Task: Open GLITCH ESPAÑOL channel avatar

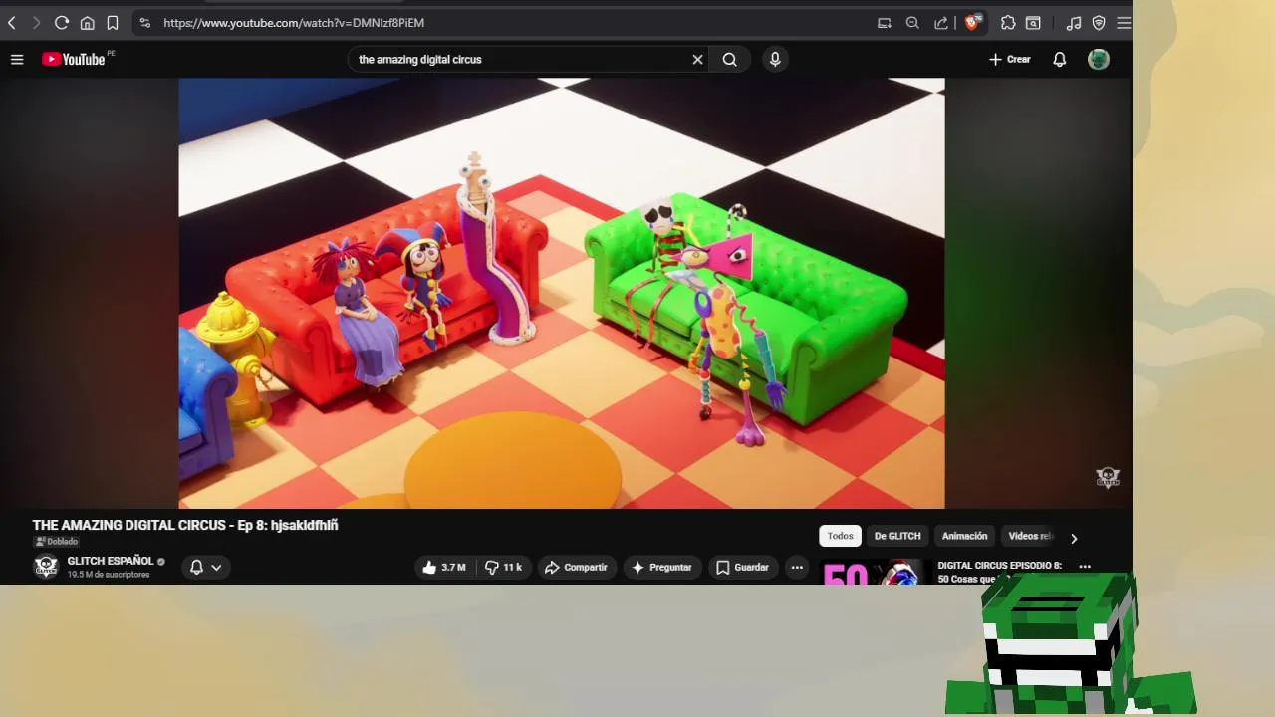Action: 46,567
